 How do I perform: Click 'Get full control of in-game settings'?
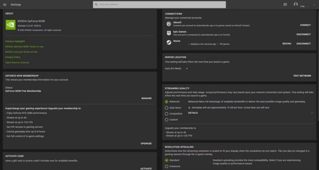[x=25, y=136]
